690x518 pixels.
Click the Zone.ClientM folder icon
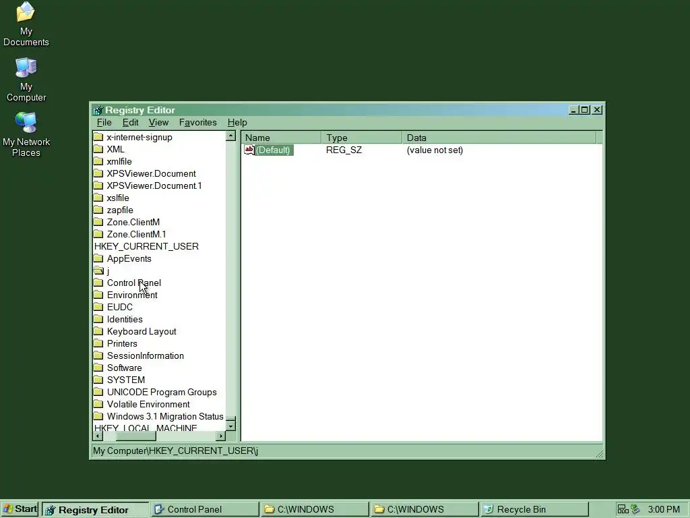(x=98, y=222)
